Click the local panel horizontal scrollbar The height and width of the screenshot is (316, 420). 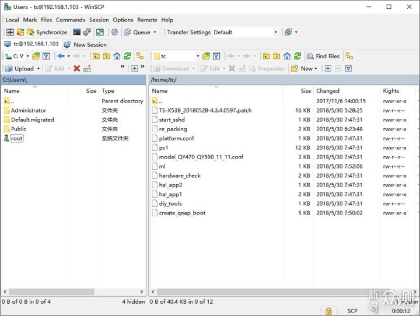pos(51,292)
